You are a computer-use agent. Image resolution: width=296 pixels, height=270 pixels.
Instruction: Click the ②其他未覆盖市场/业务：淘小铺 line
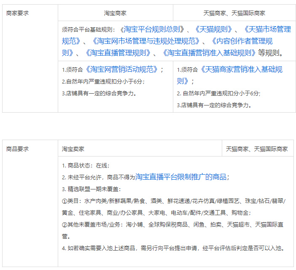pos(172,224)
